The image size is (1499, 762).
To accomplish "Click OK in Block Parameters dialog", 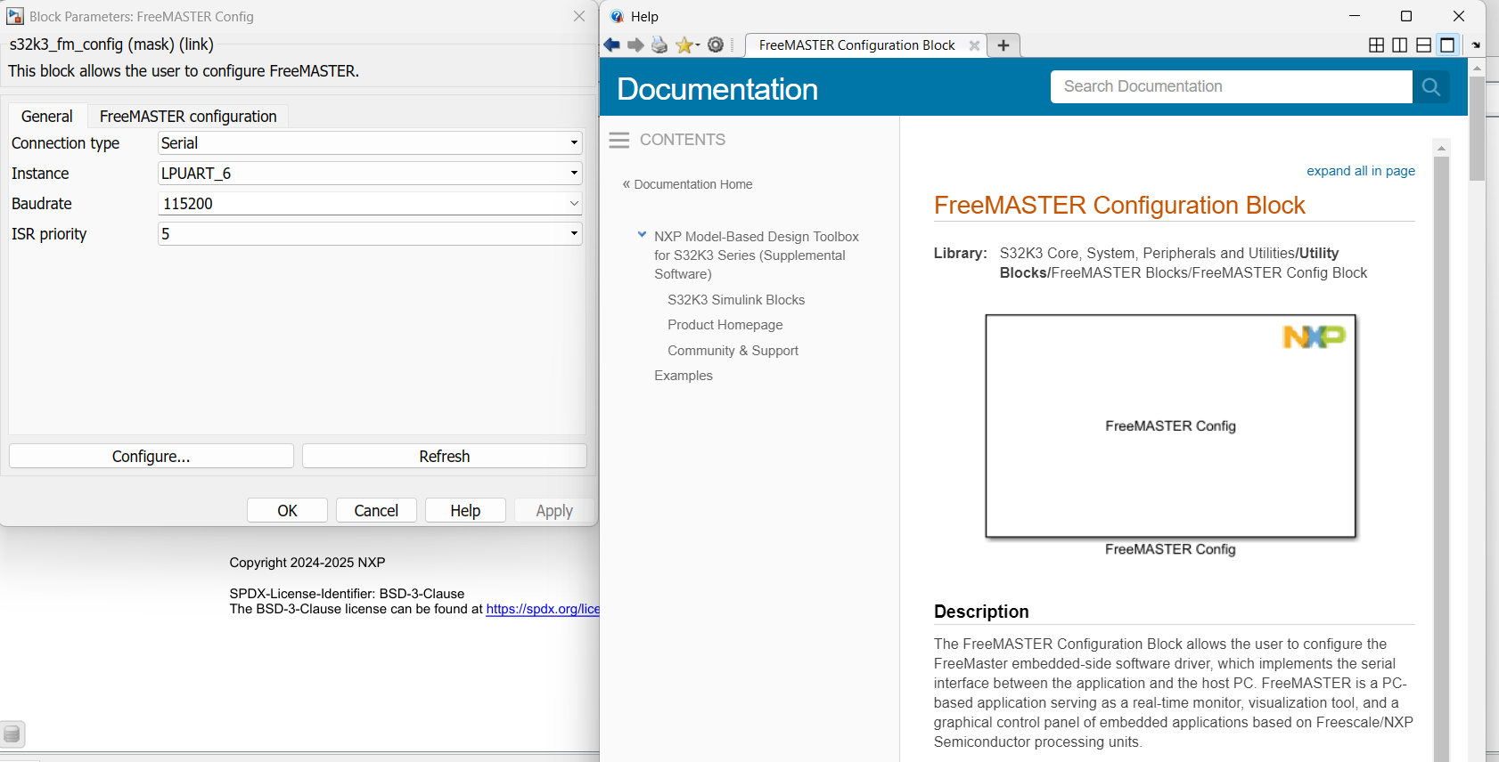I will (287, 510).
